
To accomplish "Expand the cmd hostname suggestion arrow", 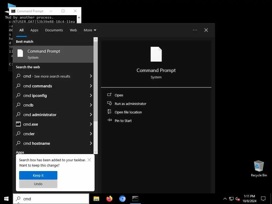I will point(91,143).
